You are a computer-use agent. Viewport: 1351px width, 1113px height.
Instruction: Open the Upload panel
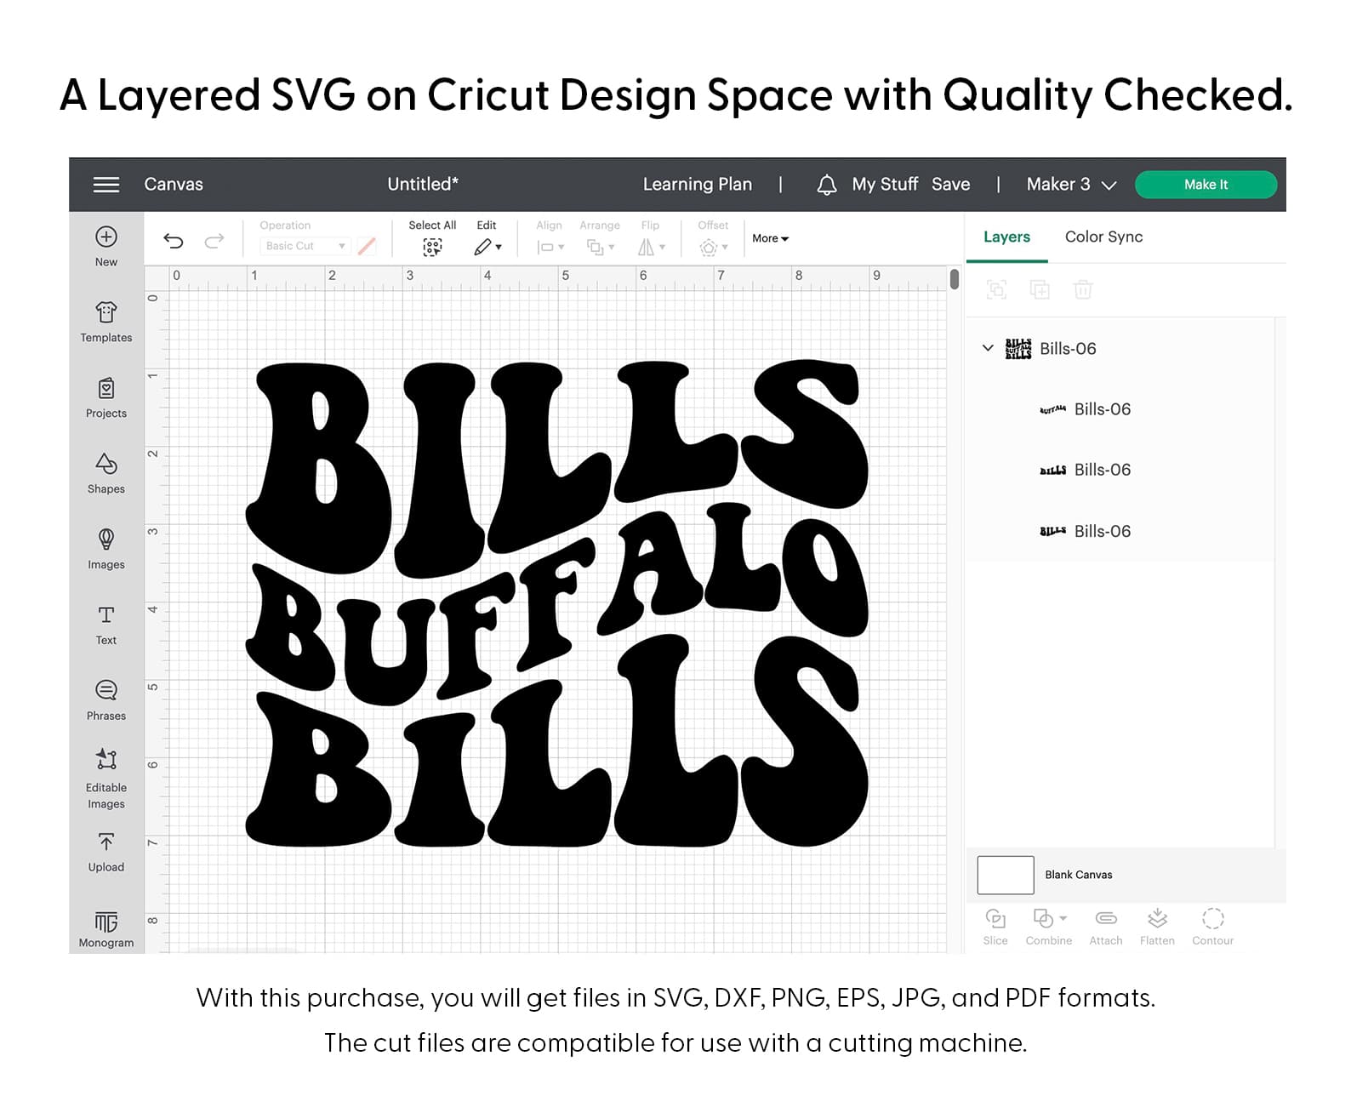coord(106,852)
